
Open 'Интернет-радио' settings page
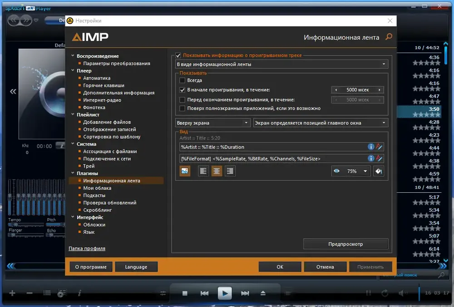[102, 100]
